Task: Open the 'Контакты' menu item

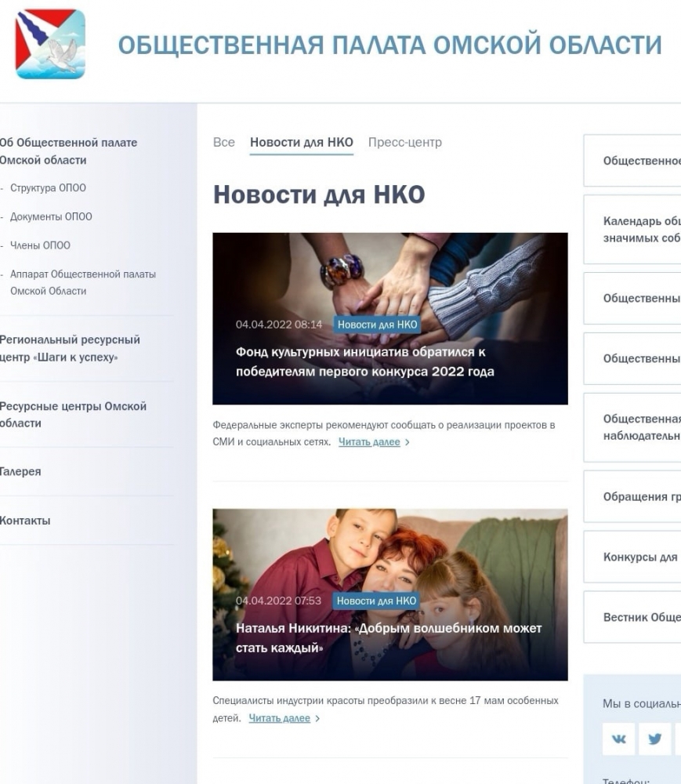Action: coord(25,521)
